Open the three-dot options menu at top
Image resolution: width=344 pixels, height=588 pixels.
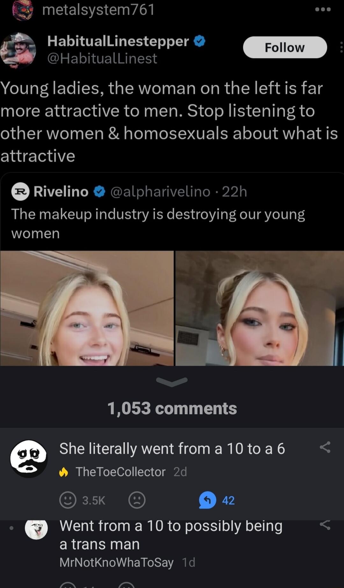[323, 10]
